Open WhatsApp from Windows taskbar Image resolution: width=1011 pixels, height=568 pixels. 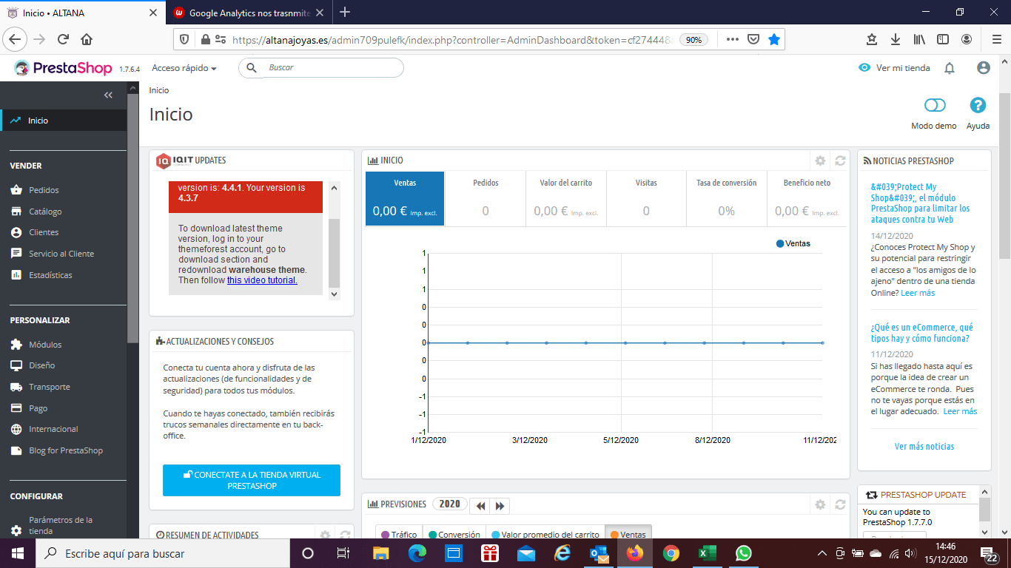744,553
